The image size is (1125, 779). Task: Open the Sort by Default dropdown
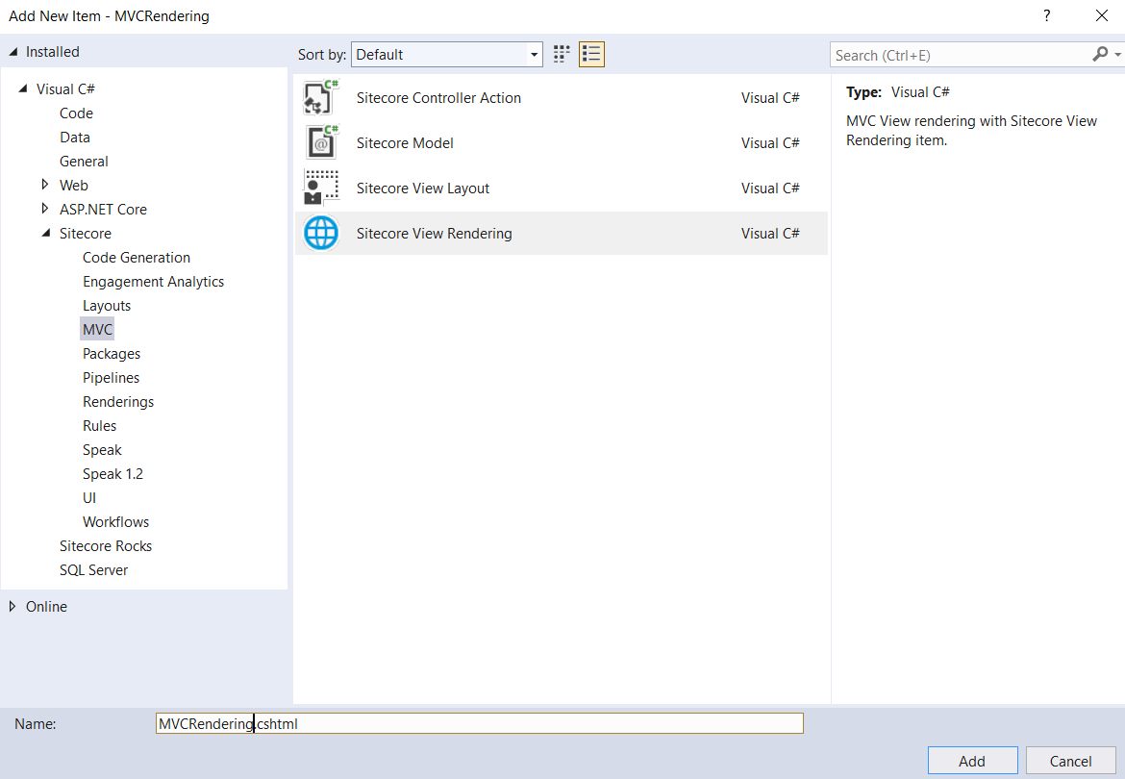[446, 55]
